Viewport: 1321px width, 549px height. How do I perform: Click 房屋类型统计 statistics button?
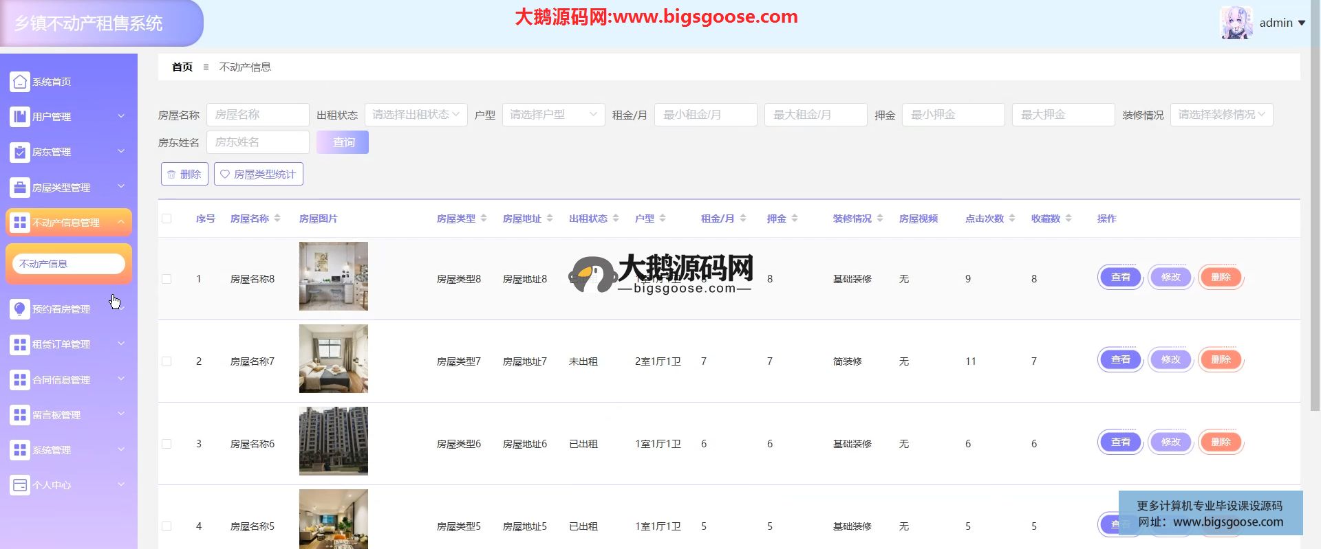pyautogui.click(x=258, y=175)
